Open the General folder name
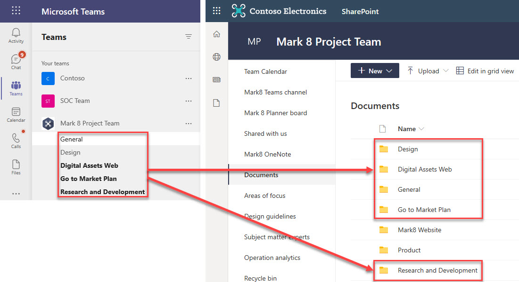The image size is (519, 282). coord(409,189)
